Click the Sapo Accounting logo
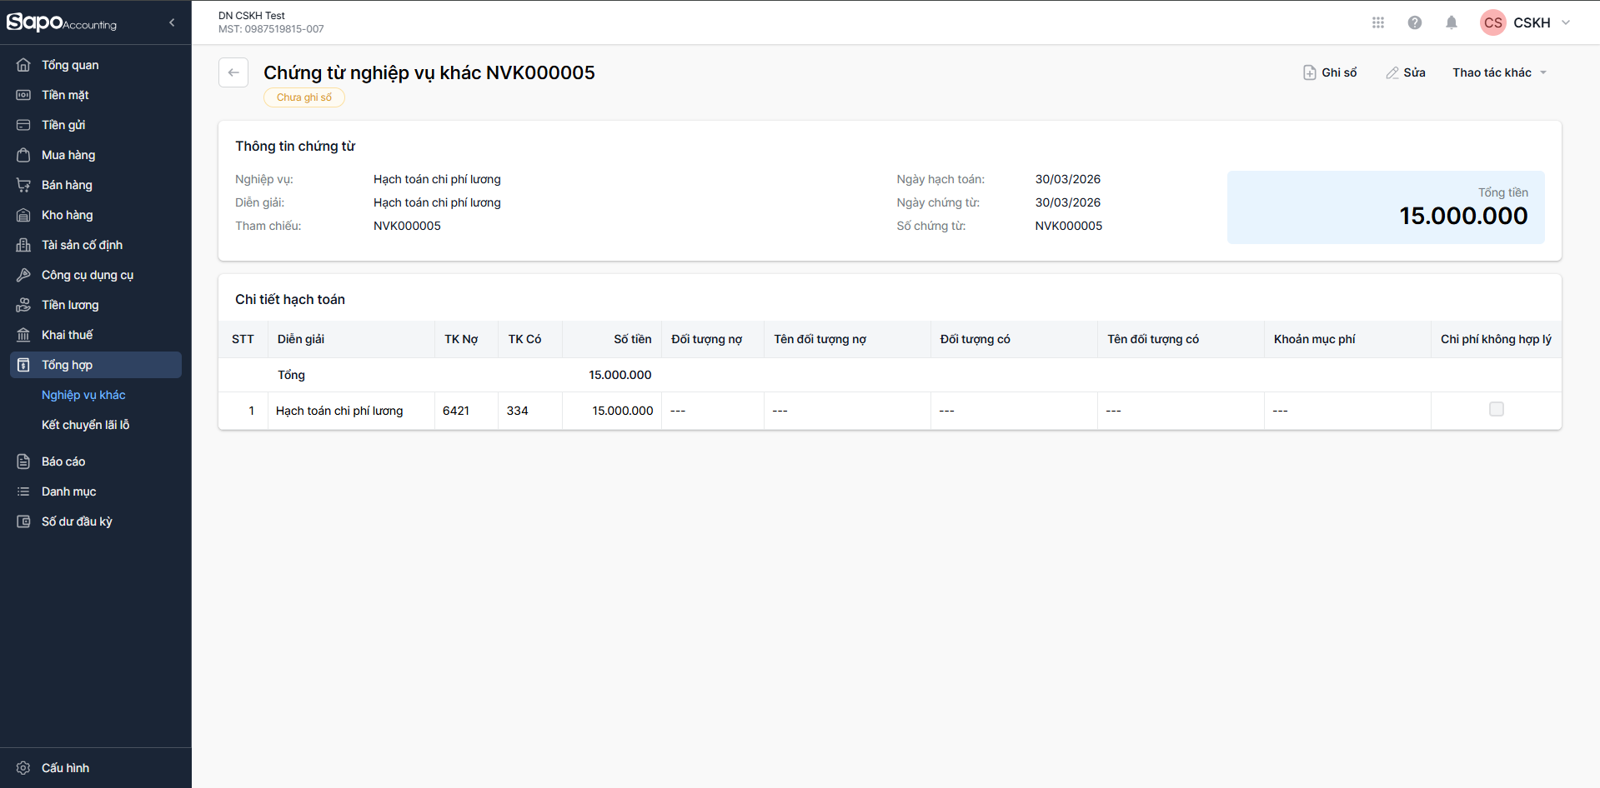 (x=62, y=22)
